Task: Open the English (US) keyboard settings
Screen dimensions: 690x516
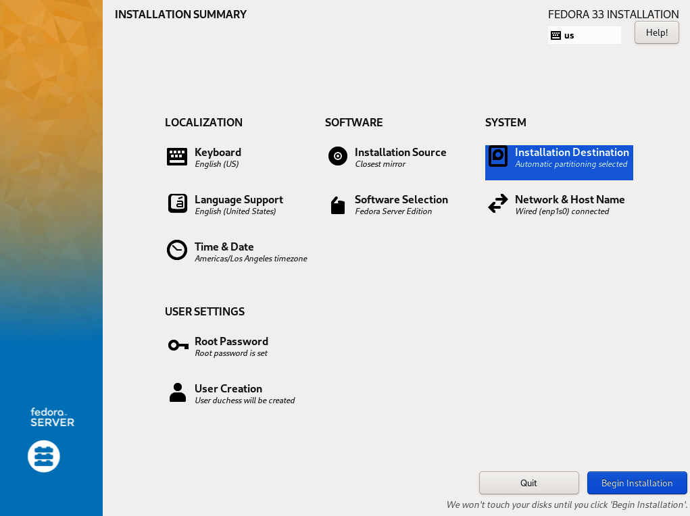Action: (218, 157)
